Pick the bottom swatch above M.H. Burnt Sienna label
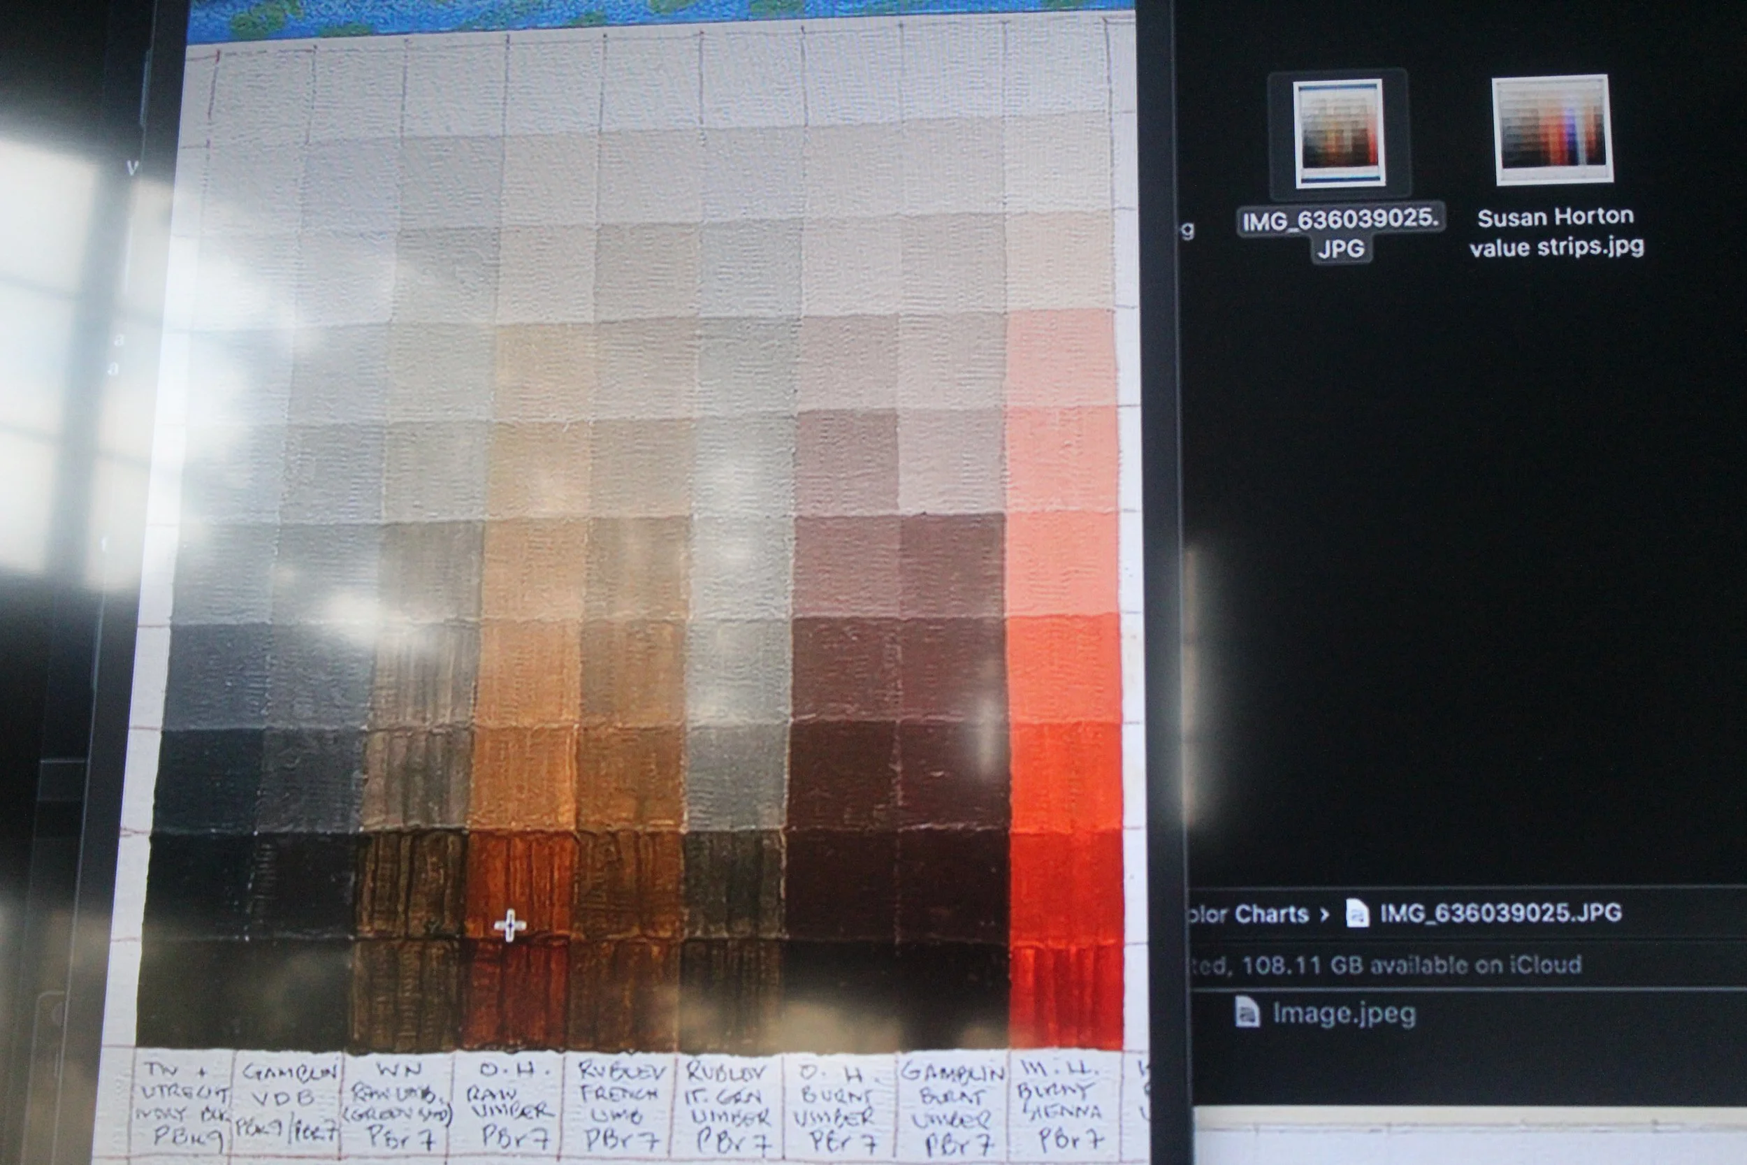Image resolution: width=1747 pixels, height=1165 pixels. coord(1066,997)
